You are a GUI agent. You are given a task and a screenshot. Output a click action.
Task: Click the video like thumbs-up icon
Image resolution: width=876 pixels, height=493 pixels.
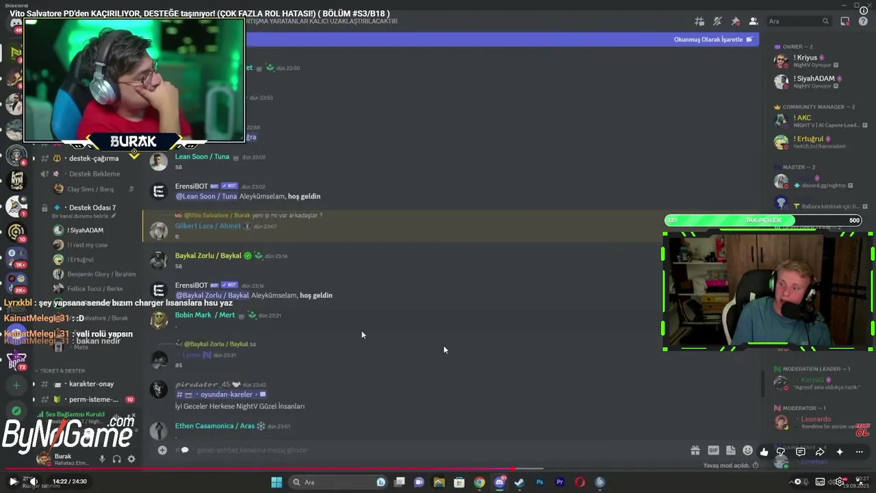click(764, 452)
